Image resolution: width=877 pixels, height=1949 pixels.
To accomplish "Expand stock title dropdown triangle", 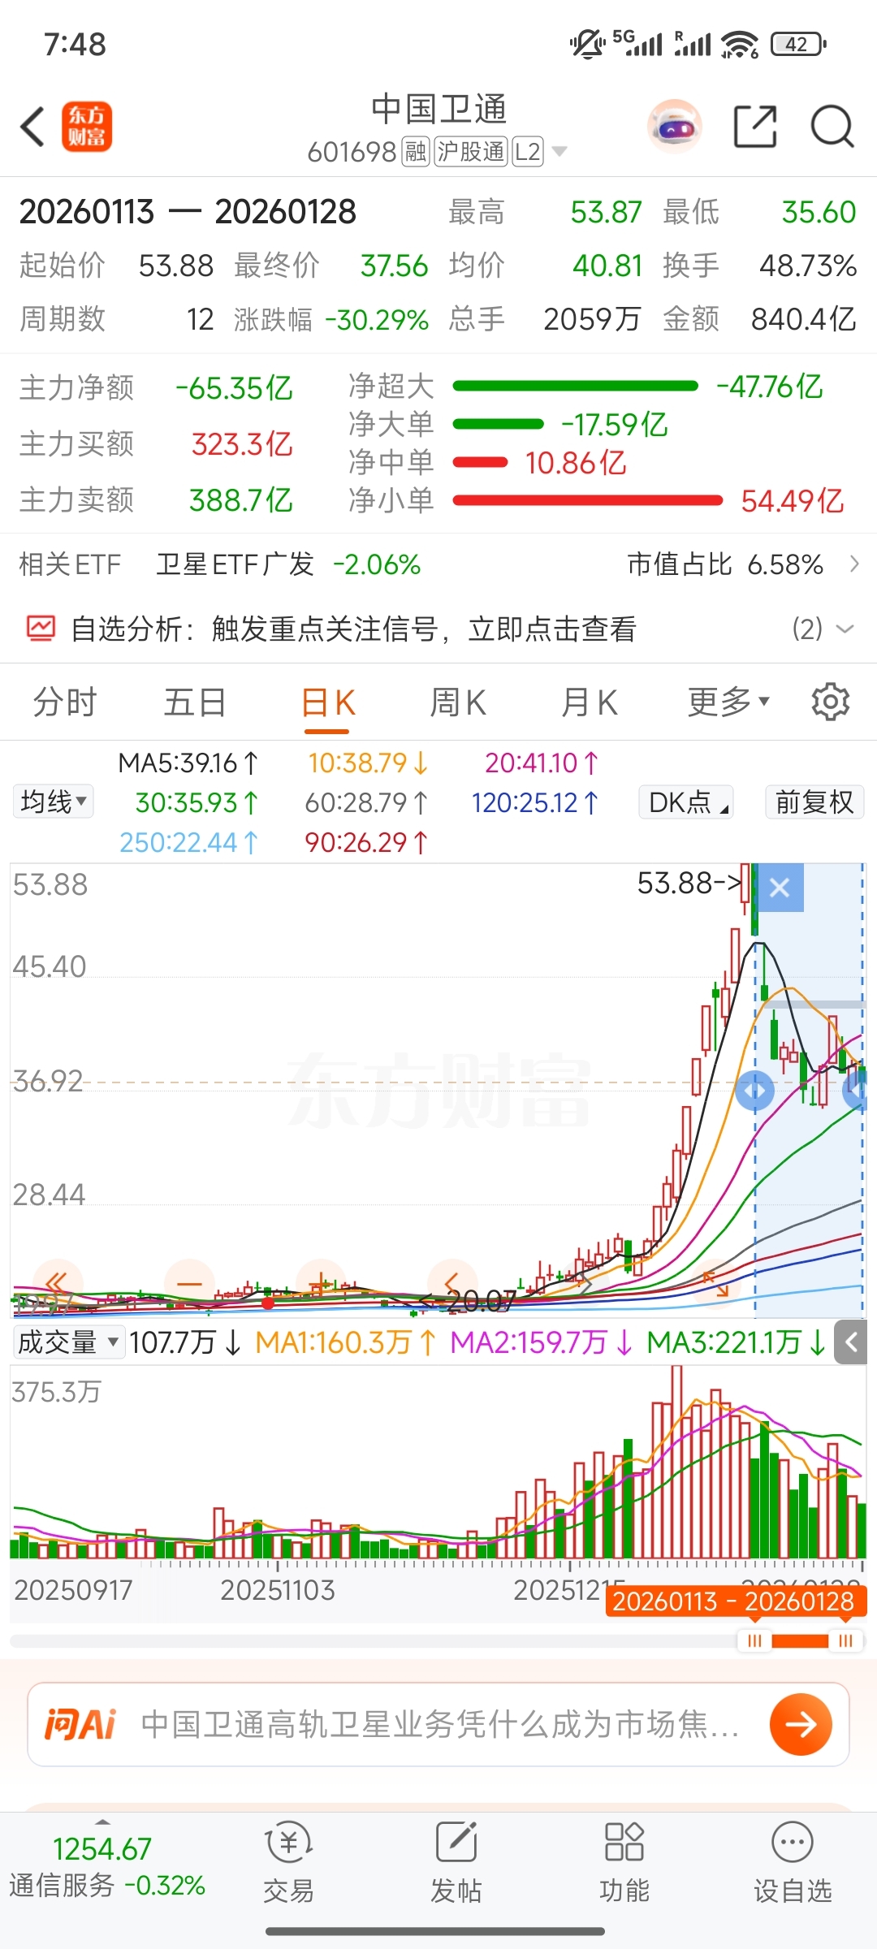I will coord(559,152).
